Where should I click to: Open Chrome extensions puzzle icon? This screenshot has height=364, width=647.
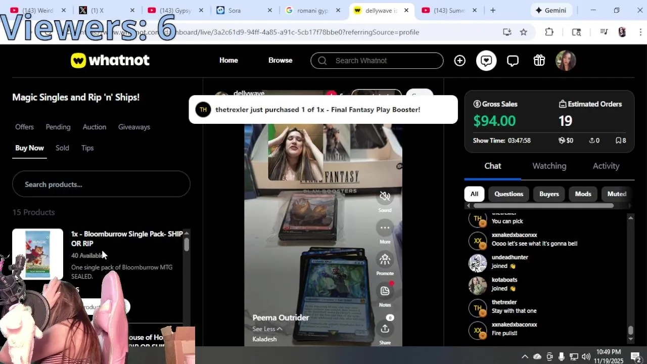point(549,32)
